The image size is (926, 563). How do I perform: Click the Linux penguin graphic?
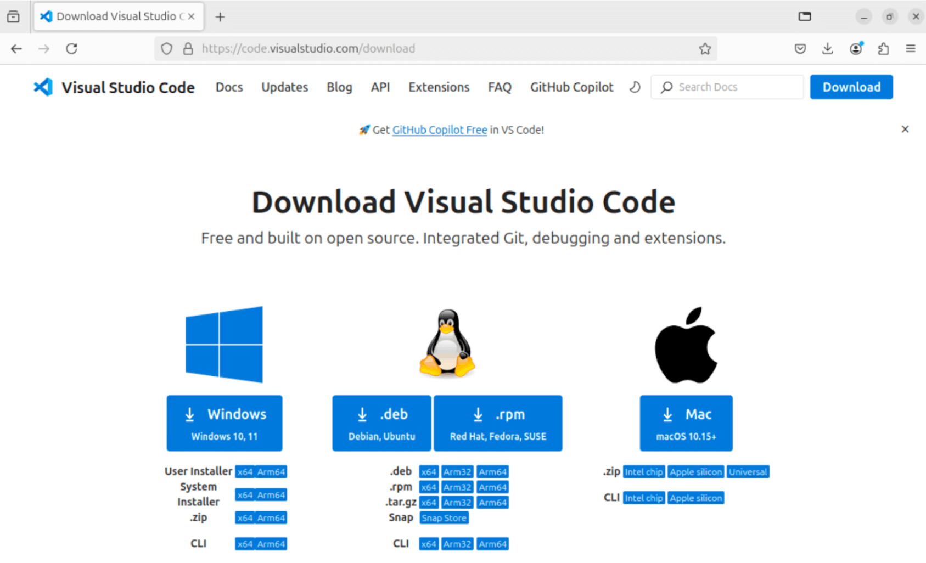[x=446, y=343]
